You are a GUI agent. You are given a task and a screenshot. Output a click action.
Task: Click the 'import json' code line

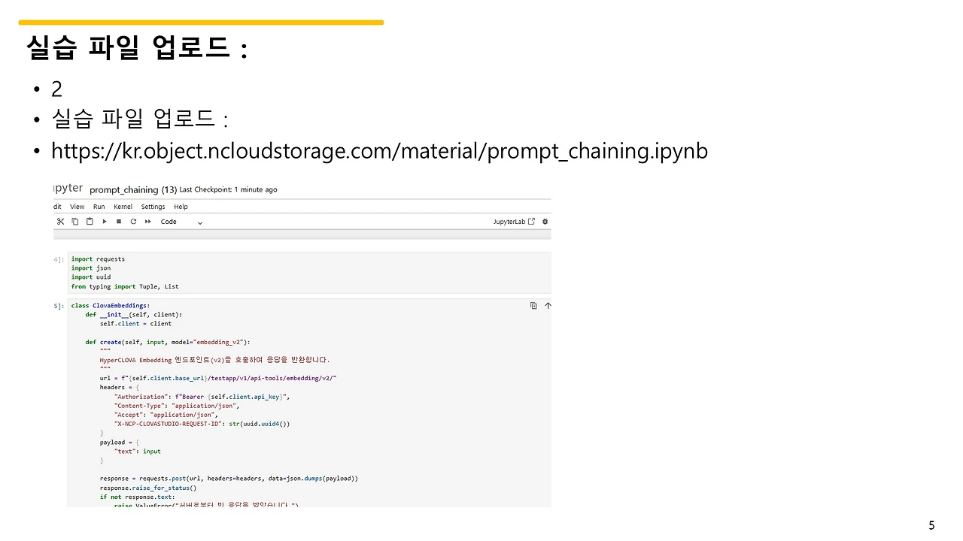91,268
